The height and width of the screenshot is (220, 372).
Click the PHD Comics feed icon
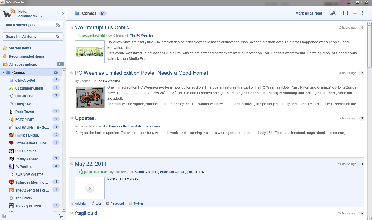(11, 151)
